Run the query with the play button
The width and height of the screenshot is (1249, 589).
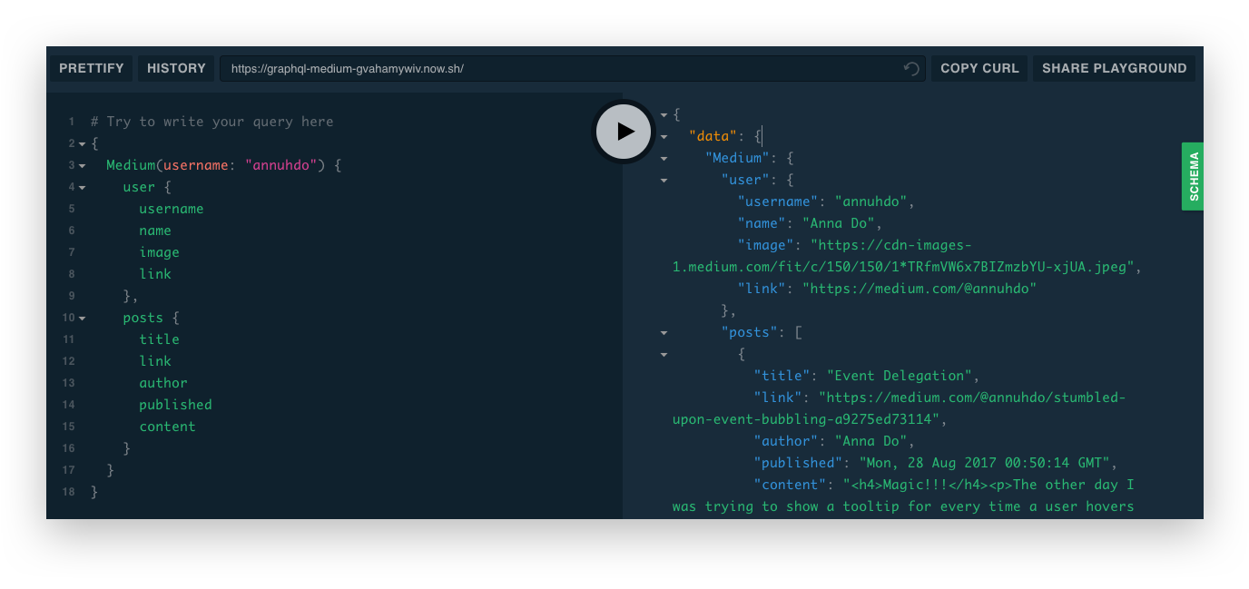click(624, 132)
